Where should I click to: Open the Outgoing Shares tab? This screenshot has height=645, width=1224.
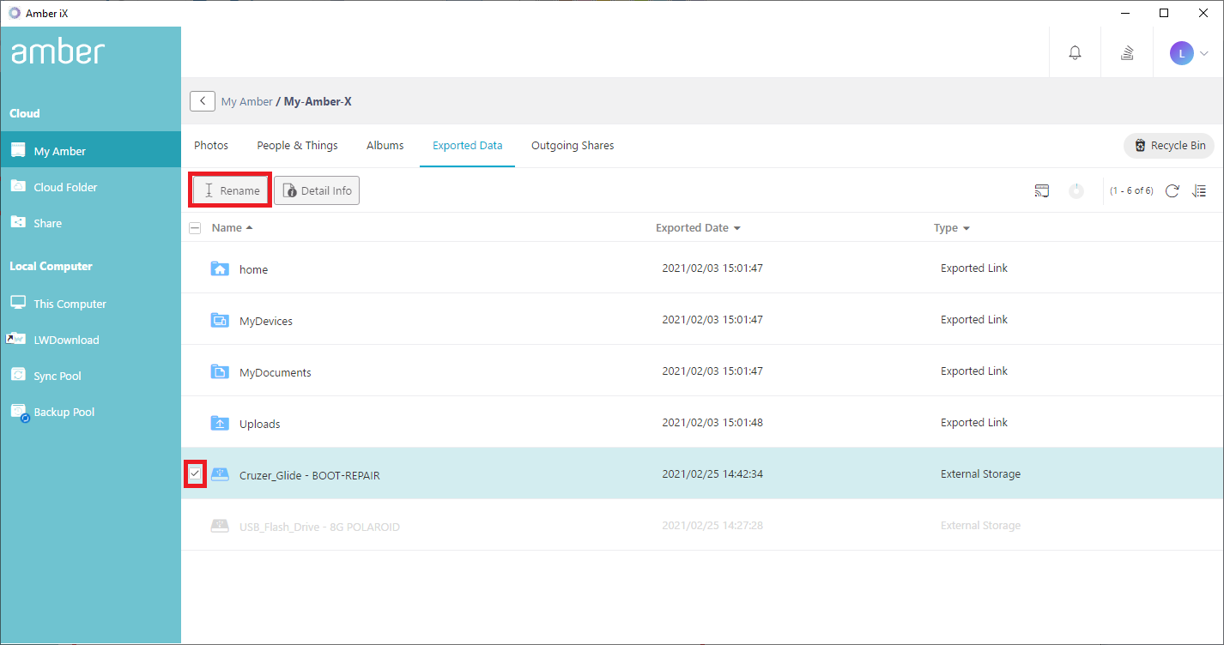(x=573, y=145)
